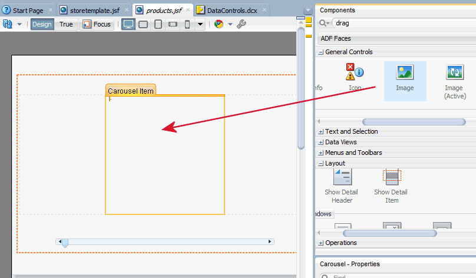Image resolution: width=476 pixels, height=278 pixels.
Task: Select Show Detail Header component
Action: click(x=342, y=186)
